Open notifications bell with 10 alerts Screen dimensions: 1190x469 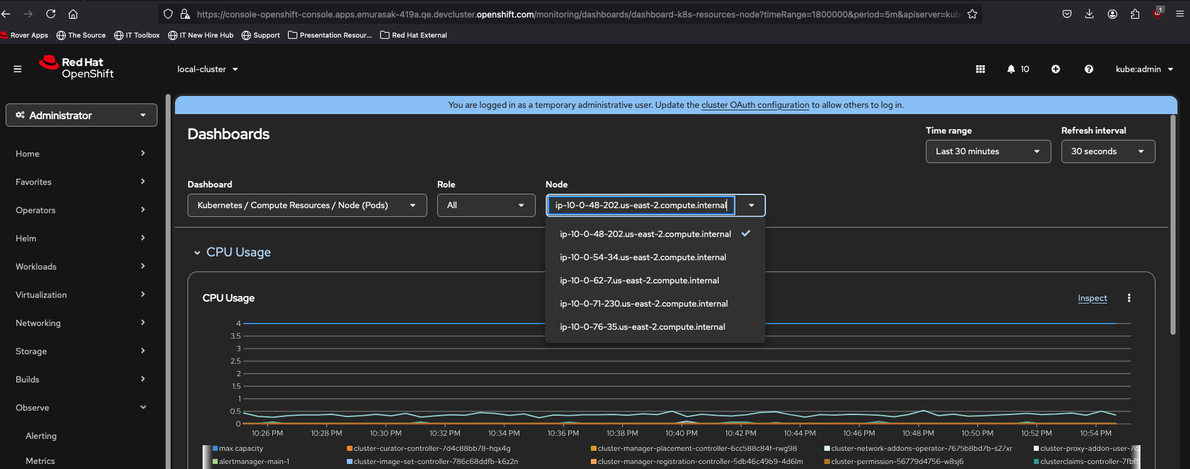tap(1017, 69)
